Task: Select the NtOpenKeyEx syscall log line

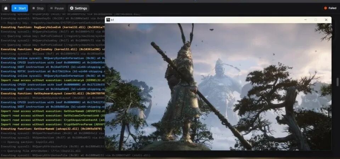Action: (53, 19)
